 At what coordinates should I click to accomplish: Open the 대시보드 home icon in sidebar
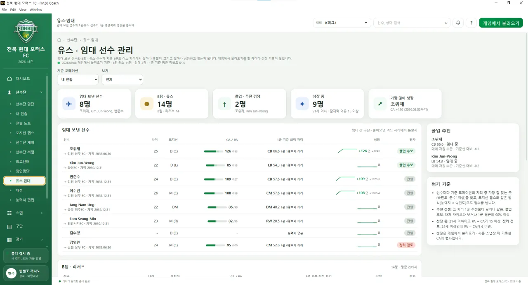(9, 79)
